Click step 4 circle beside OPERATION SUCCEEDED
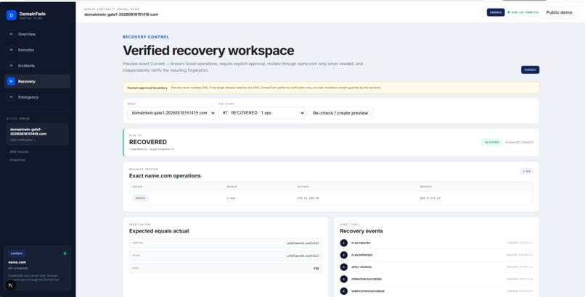Screen dimensions: 585x297 pos(343,279)
